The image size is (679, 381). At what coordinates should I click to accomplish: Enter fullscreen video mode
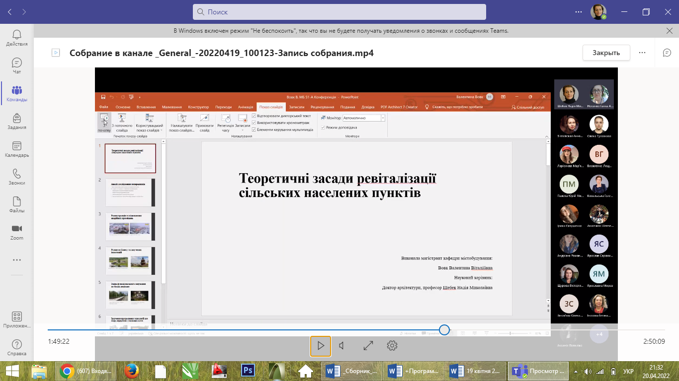coord(368,346)
